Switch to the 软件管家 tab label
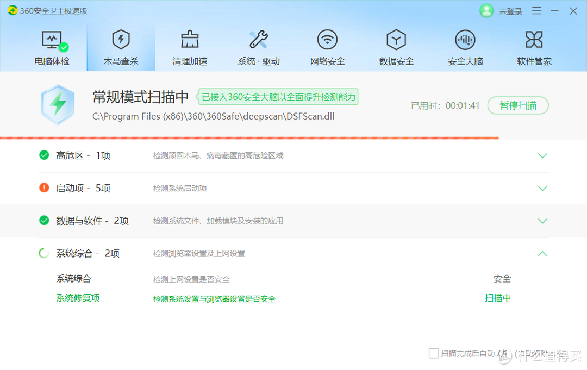The height and width of the screenshot is (370, 587). tap(534, 61)
